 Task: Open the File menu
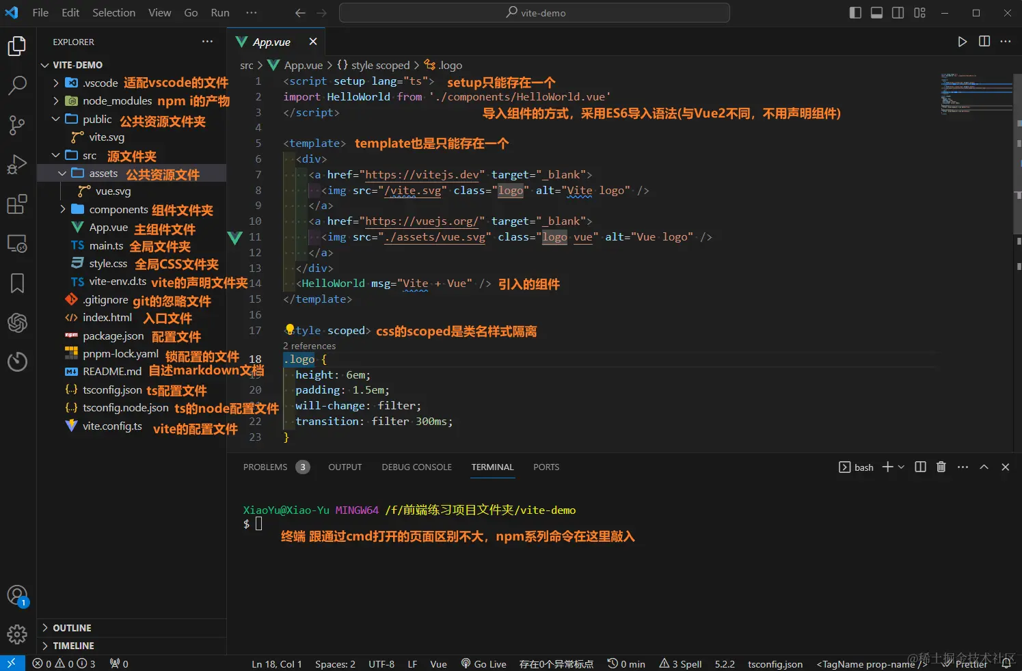(40, 12)
